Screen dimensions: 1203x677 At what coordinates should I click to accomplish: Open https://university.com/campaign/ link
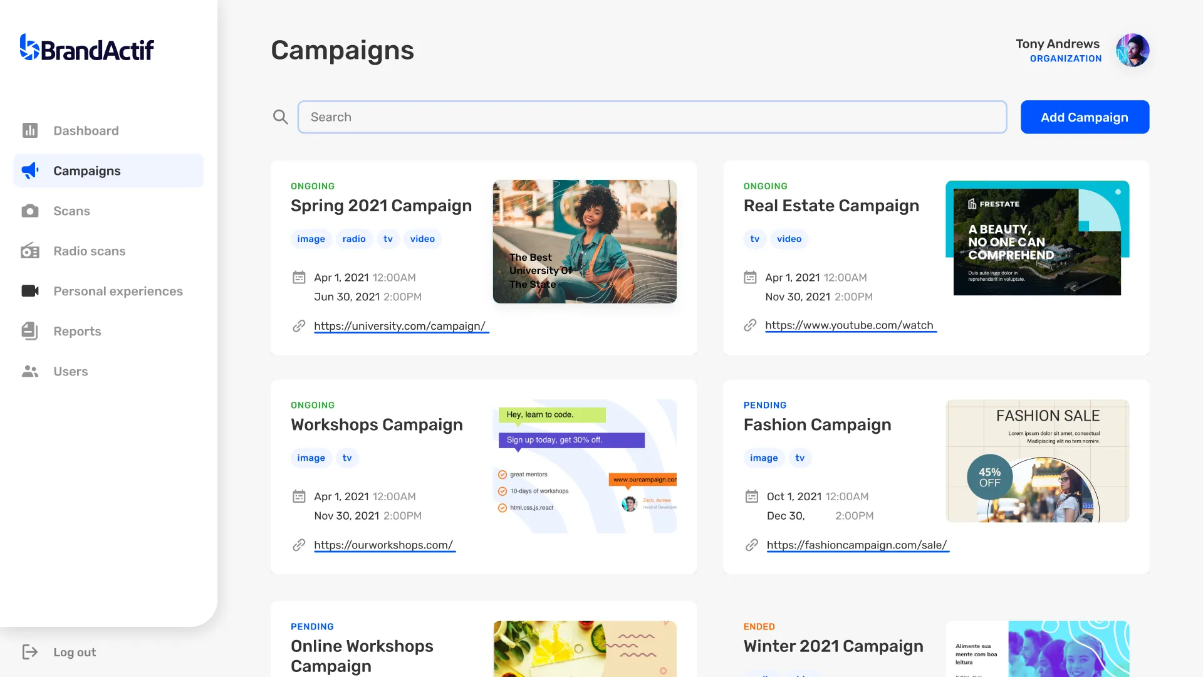tap(401, 326)
